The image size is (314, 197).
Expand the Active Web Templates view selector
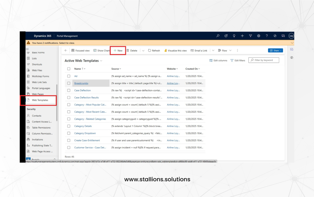(x=101, y=61)
